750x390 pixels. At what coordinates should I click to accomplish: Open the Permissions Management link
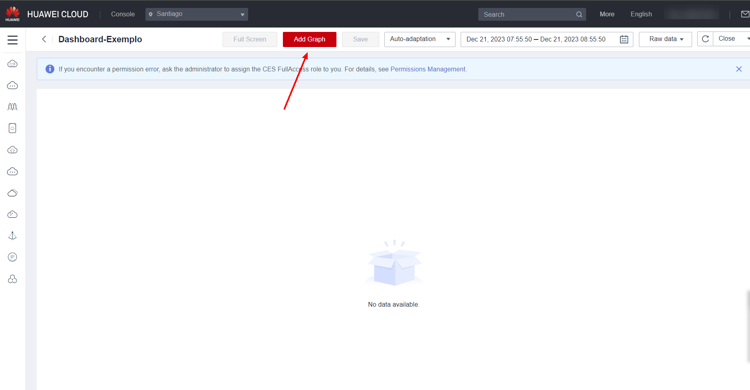tap(428, 69)
